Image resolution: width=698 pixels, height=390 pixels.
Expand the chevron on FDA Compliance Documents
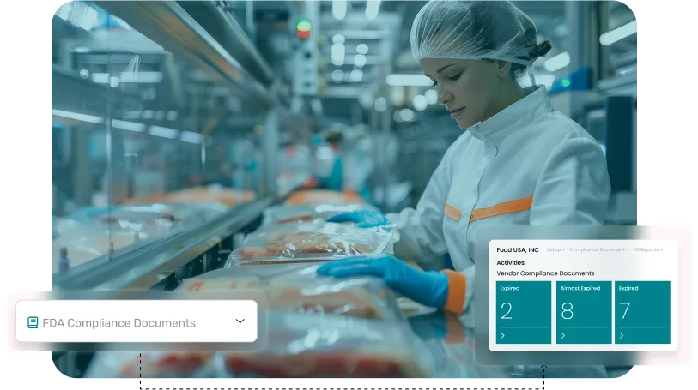240,321
